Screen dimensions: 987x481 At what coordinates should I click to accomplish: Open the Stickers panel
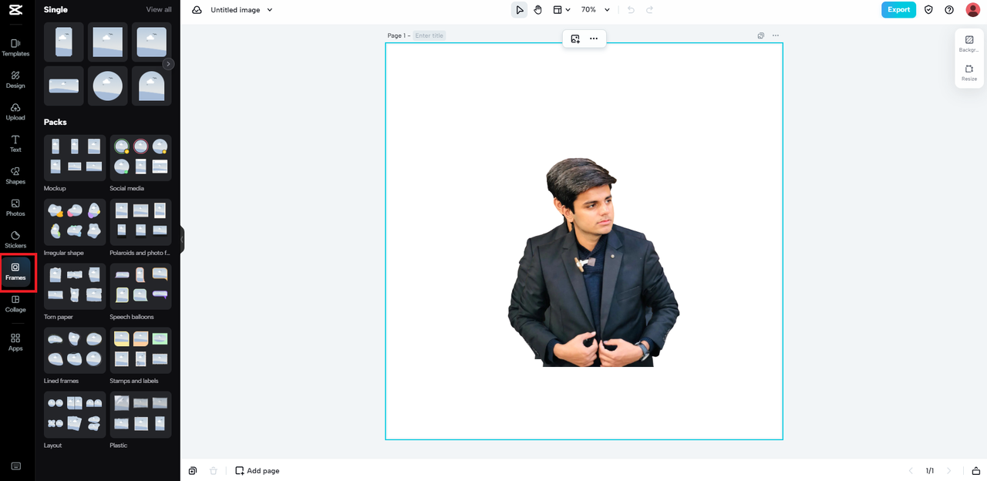[15, 240]
